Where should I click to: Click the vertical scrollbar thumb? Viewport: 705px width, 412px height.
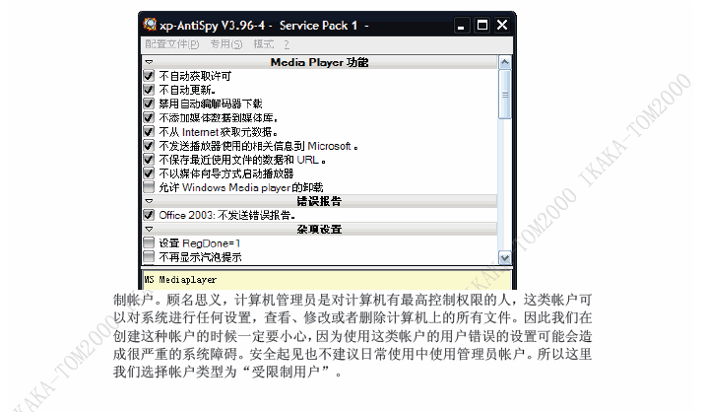pyautogui.click(x=505, y=95)
